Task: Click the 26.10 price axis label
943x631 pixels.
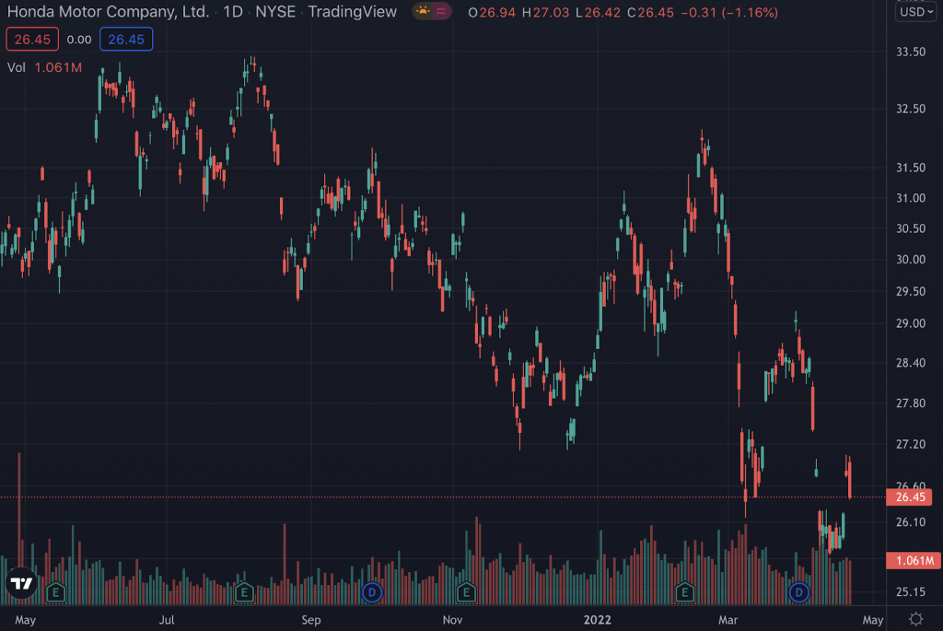Action: (x=911, y=522)
